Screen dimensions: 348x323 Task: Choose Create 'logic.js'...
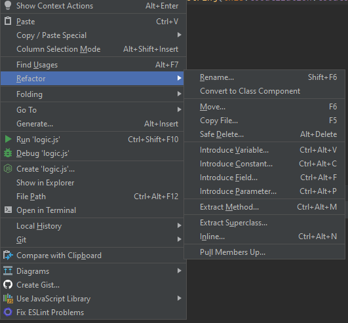pyautogui.click(x=92, y=169)
